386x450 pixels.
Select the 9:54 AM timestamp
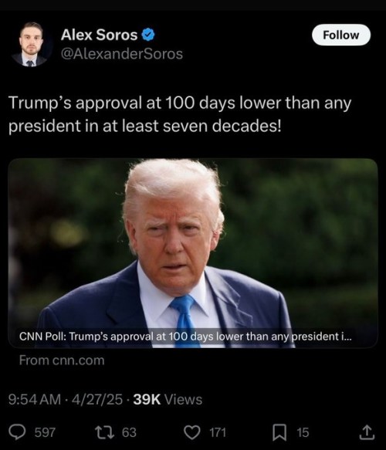(35, 400)
